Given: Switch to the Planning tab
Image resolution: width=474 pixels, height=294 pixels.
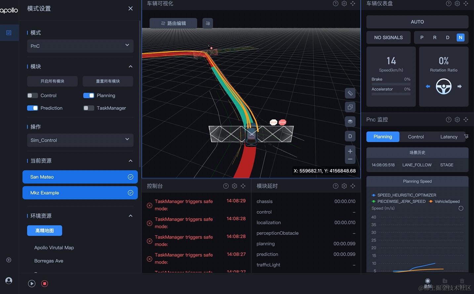Looking at the screenshot, I should (x=383, y=137).
